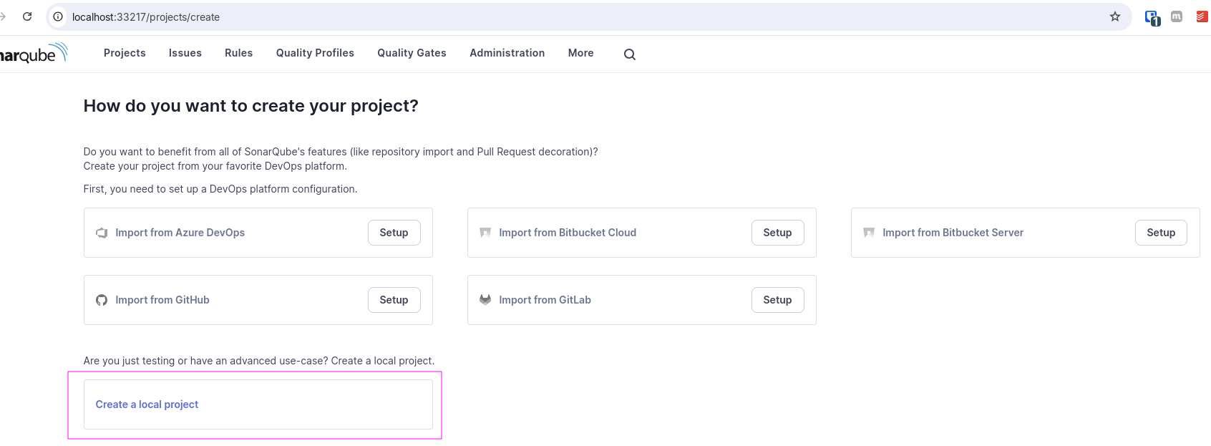Click the site information icon in address bar
The height and width of the screenshot is (446, 1211).
pos(59,16)
